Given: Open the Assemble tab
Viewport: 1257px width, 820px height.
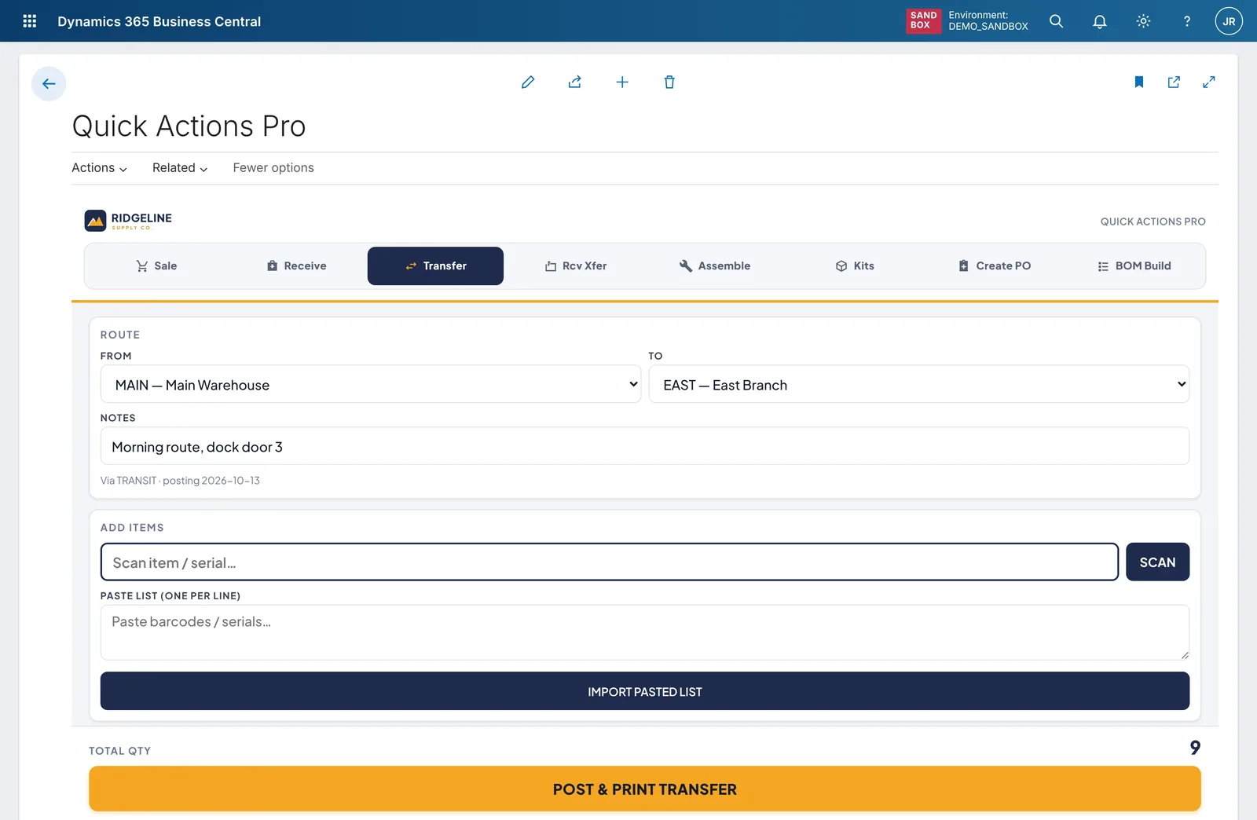Looking at the screenshot, I should (714, 265).
